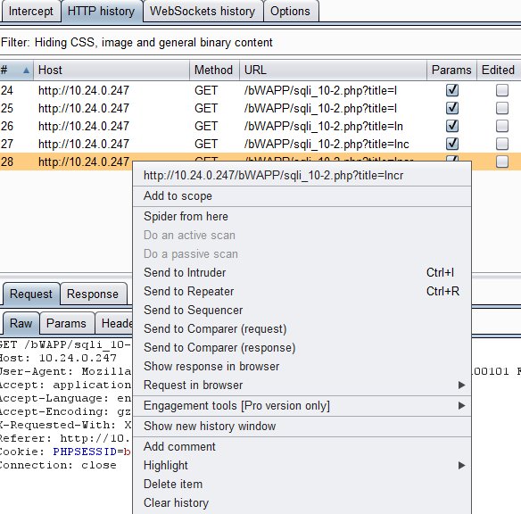Toggle Edited checkbox for request 28
This screenshot has height=514, width=521.
502,162
